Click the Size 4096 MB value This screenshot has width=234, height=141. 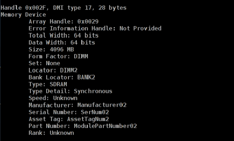click(62, 49)
